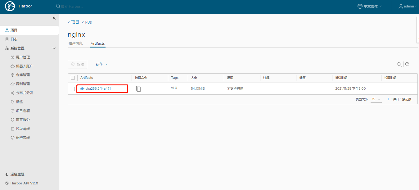Collapse the 系统管理 section chevron

pyautogui.click(x=54, y=48)
